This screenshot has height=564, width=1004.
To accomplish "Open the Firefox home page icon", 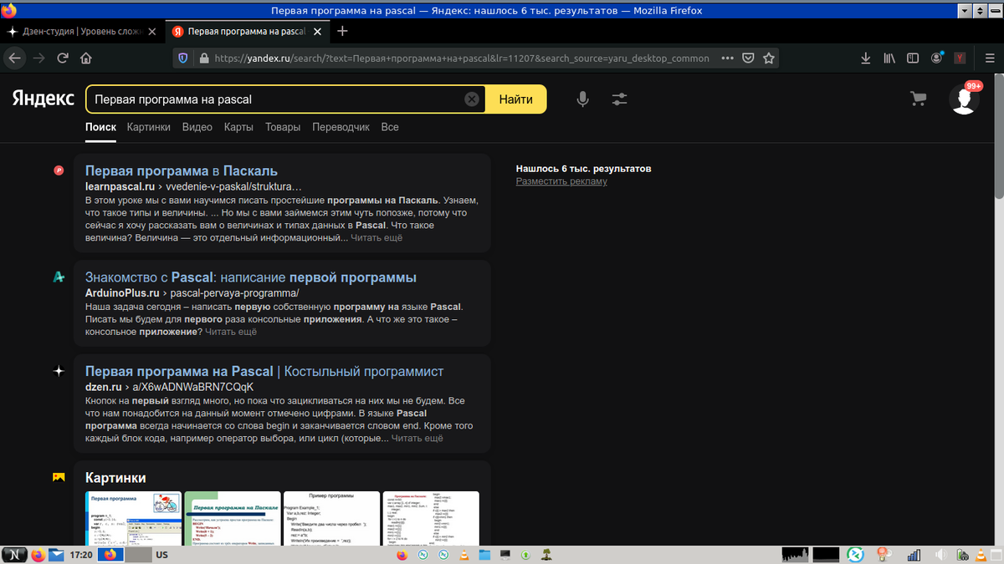I will [x=85, y=58].
